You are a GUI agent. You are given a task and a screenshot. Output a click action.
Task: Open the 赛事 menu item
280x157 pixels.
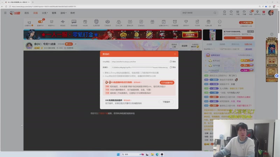pyautogui.click(x=54, y=13)
